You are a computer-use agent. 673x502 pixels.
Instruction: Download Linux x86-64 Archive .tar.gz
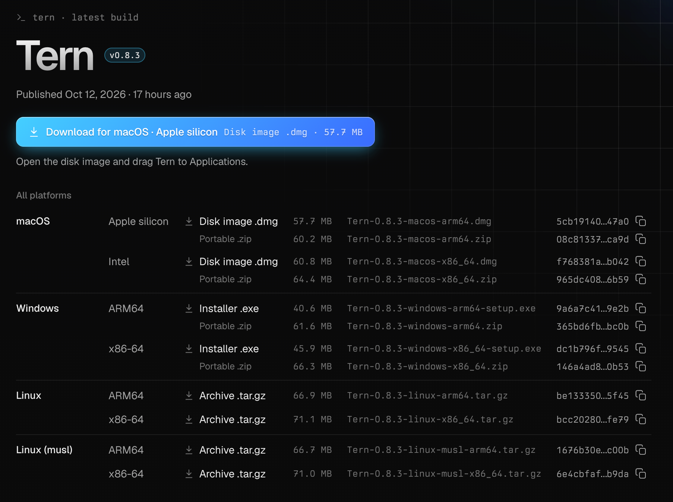point(225,419)
